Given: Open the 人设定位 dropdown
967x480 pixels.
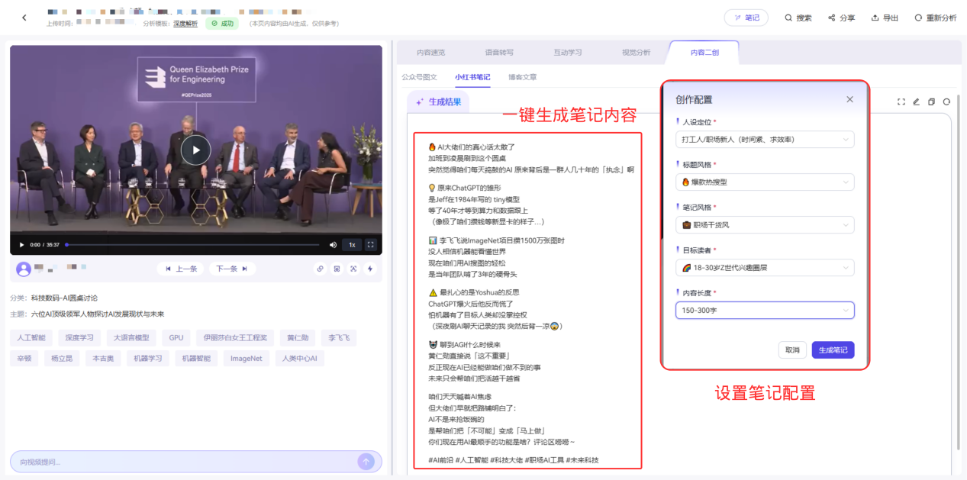Looking at the screenshot, I should (764, 140).
